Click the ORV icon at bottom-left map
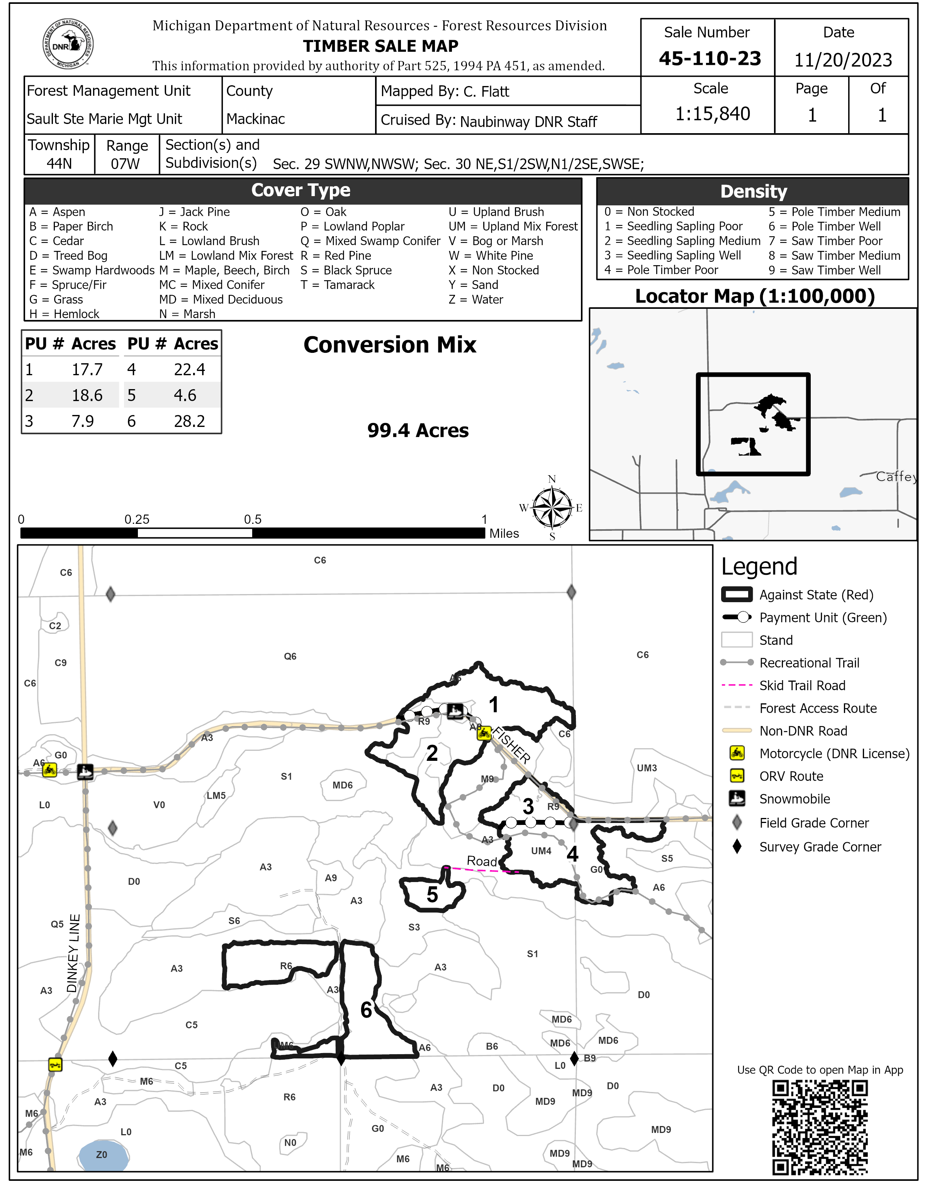 pos(55,1064)
